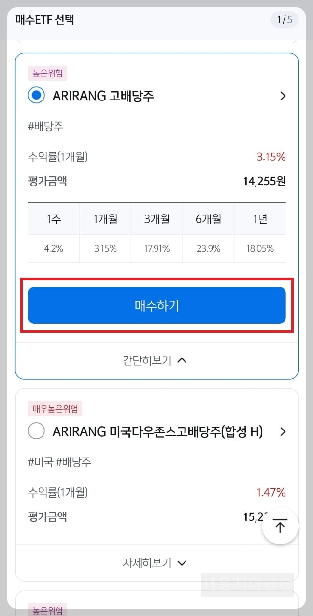Click the 1/5 page indicator
The height and width of the screenshot is (616, 313).
pos(284,20)
